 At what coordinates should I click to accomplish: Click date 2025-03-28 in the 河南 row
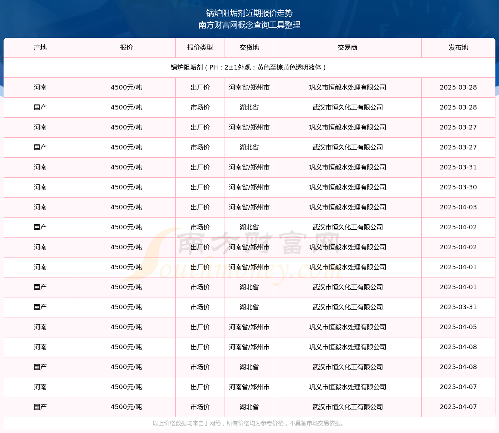click(458, 87)
